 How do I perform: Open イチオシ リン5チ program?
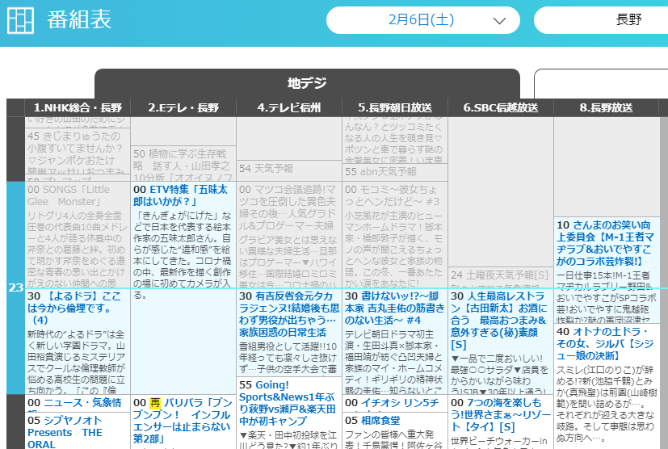(392, 403)
